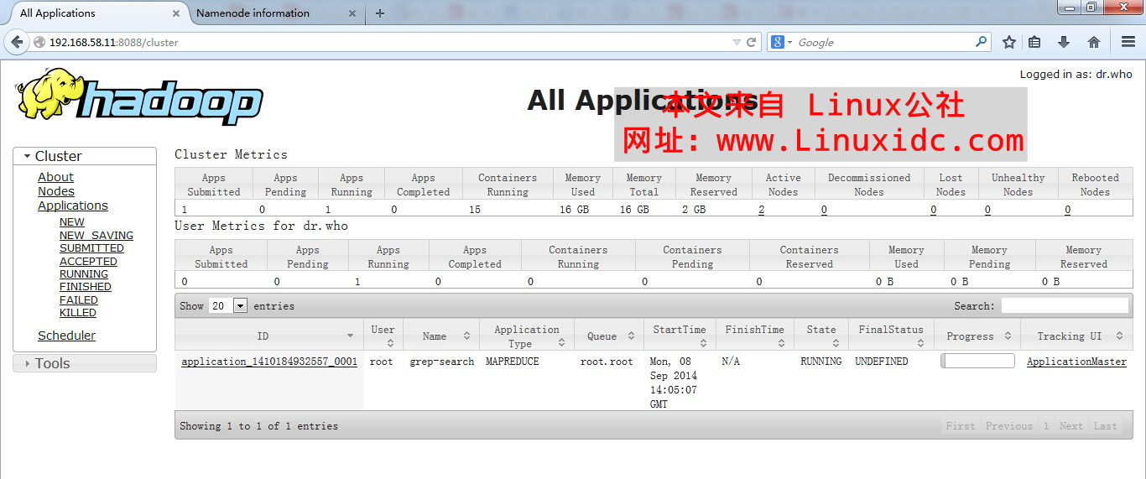Click the Decommissioned Nodes count link
This screenshot has height=479, width=1146.
[x=824, y=210]
